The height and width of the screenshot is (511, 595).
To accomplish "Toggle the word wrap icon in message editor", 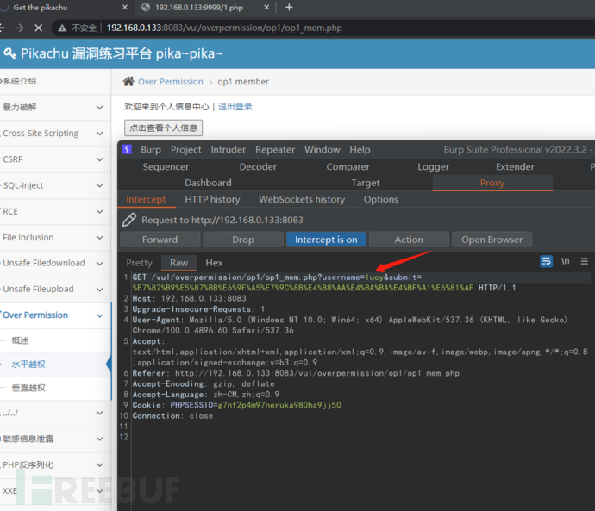I will [546, 261].
